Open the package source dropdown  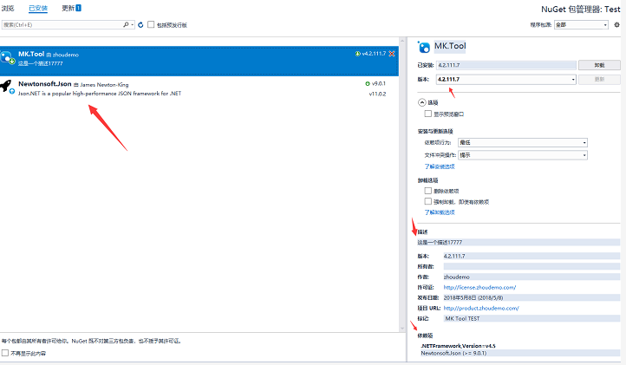(581, 25)
